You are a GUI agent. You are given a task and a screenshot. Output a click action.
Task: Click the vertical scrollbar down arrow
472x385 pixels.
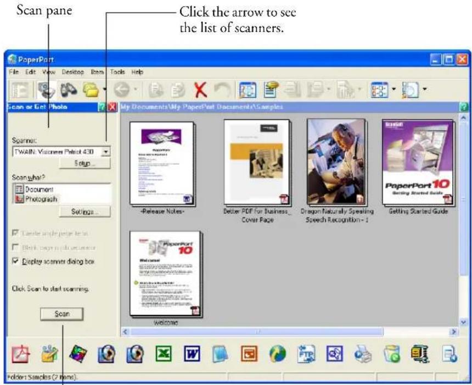click(463, 322)
